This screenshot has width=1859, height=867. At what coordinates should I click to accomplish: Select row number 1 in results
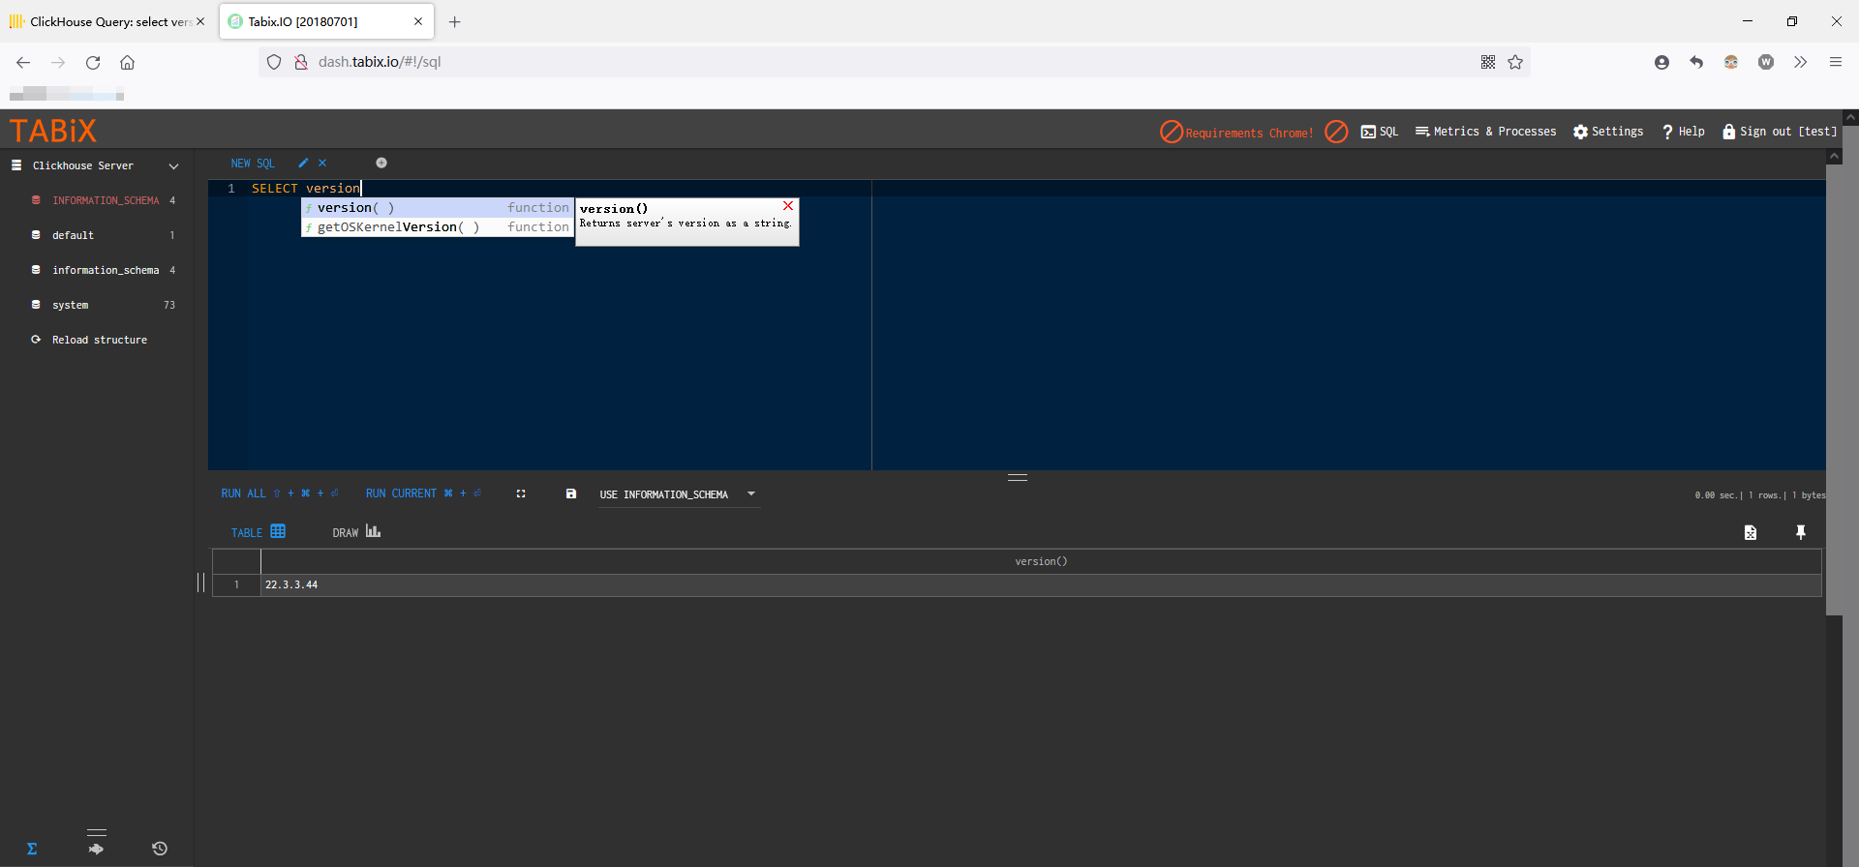[236, 584]
